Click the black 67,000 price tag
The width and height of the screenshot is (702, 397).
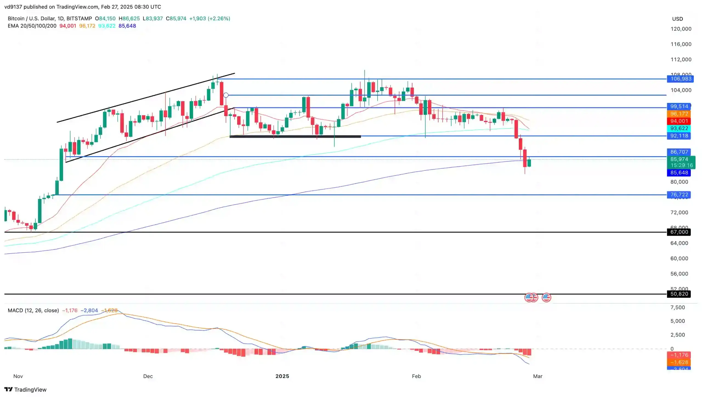pos(679,232)
